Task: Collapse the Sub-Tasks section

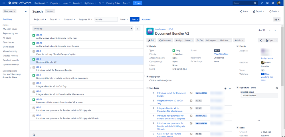Action: (x=147, y=88)
